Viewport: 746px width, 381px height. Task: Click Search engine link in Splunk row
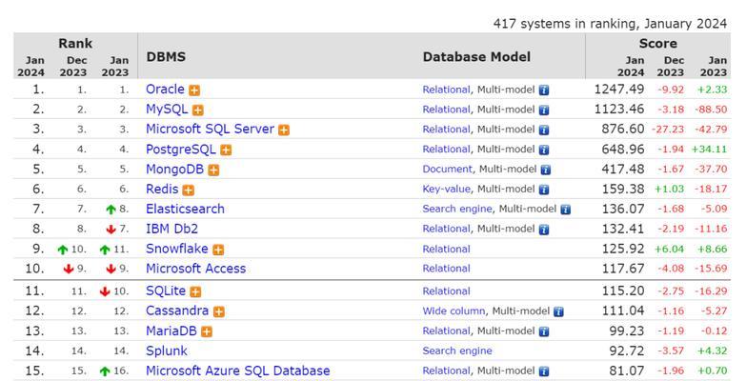[x=457, y=351]
